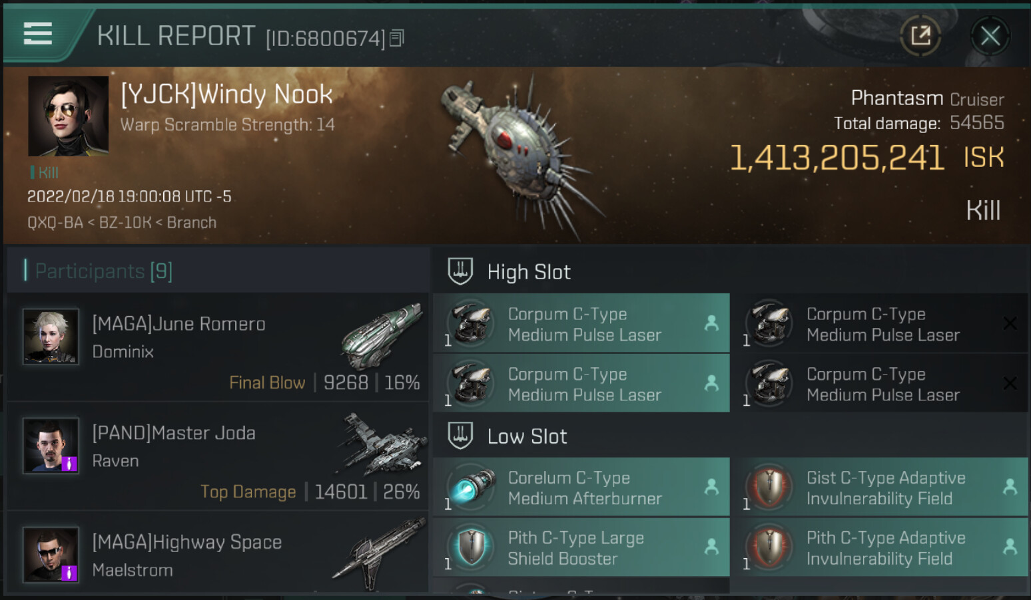1031x600 pixels.
Task: Open the QXQ-BA system link
Action: pos(55,222)
